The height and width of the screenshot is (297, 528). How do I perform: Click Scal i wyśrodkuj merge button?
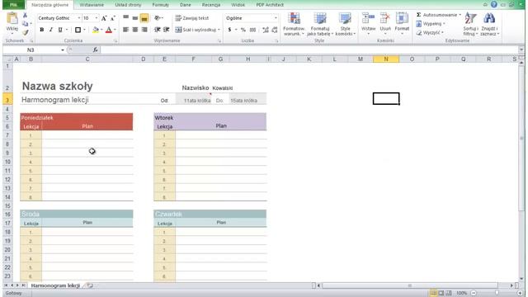(197, 30)
